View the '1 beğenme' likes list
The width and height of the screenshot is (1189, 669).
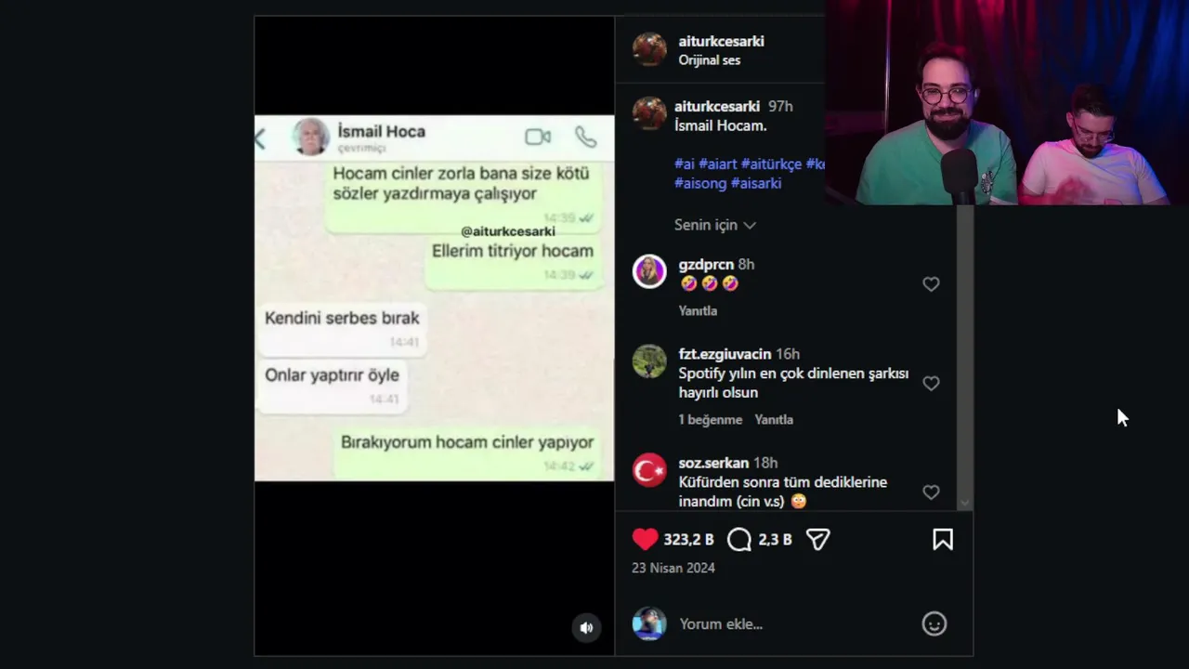pyautogui.click(x=710, y=420)
